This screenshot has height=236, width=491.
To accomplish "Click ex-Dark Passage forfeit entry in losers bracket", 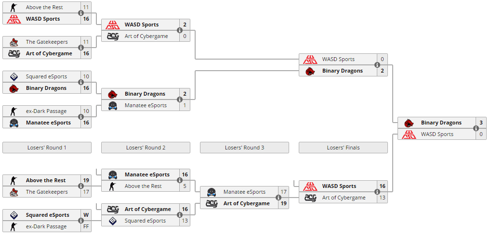I will pos(46,227).
